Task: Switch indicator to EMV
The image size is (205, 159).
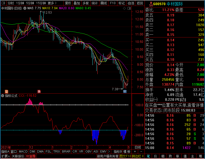Action: 103,152
